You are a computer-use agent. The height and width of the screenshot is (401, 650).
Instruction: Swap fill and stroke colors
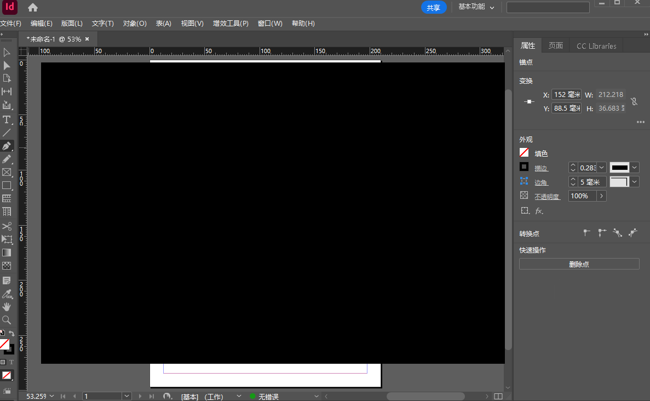pos(11,334)
